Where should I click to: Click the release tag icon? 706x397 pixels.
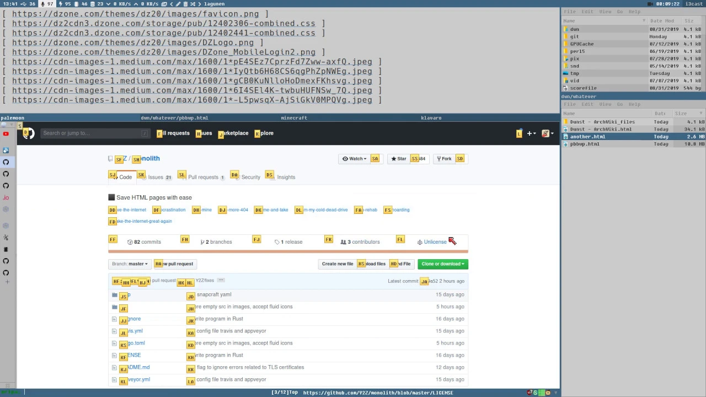click(x=277, y=242)
